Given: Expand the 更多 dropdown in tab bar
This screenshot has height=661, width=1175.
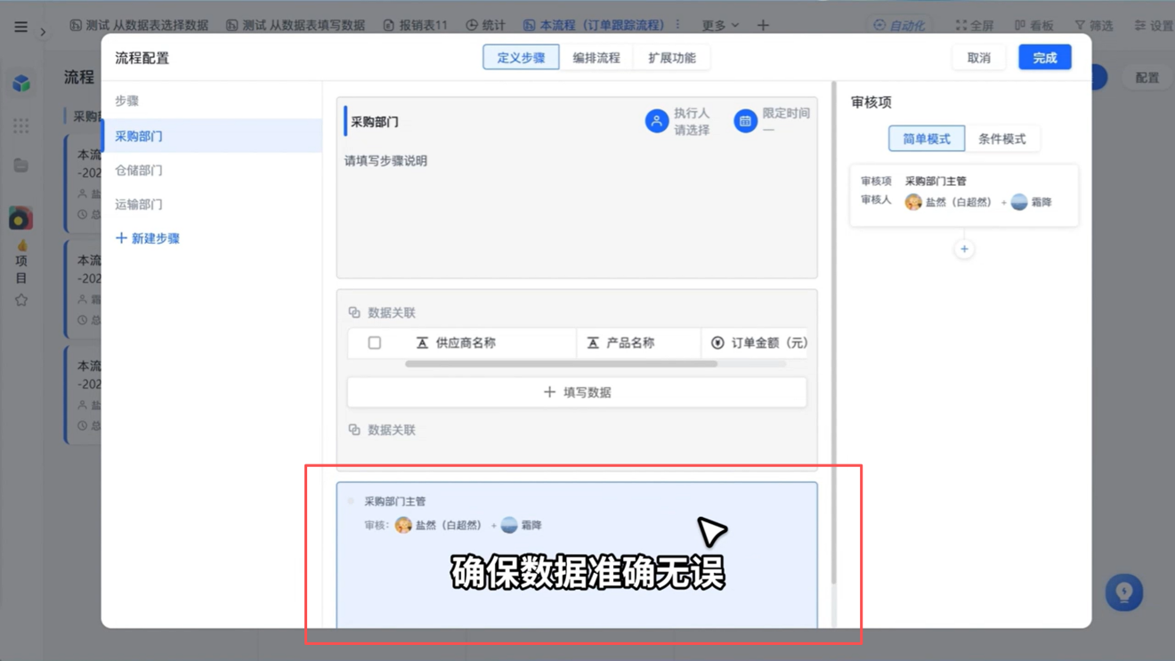Looking at the screenshot, I should point(720,25).
